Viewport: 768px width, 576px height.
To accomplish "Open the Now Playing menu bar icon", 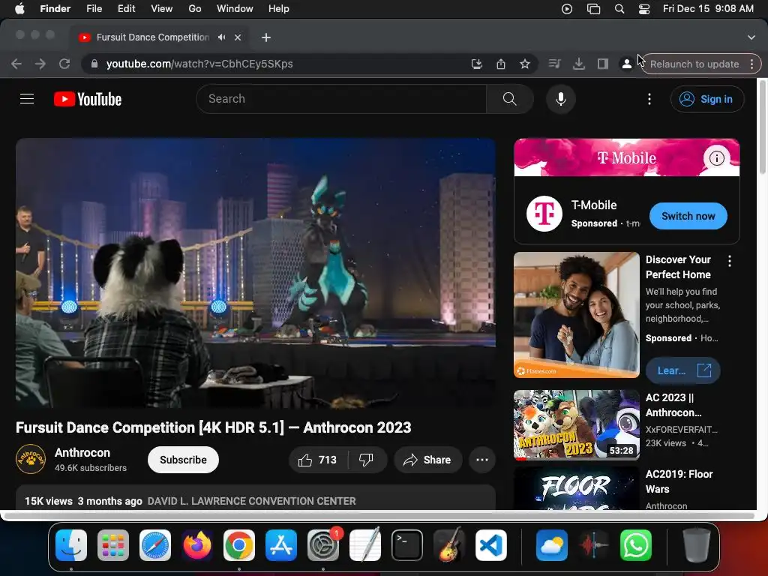I will pyautogui.click(x=567, y=9).
